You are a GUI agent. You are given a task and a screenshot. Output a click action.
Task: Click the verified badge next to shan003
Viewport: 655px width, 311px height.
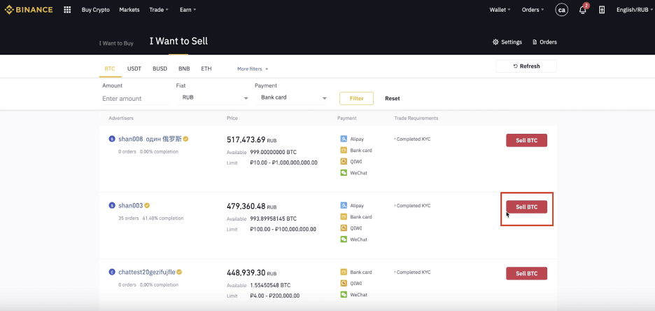[147, 205]
